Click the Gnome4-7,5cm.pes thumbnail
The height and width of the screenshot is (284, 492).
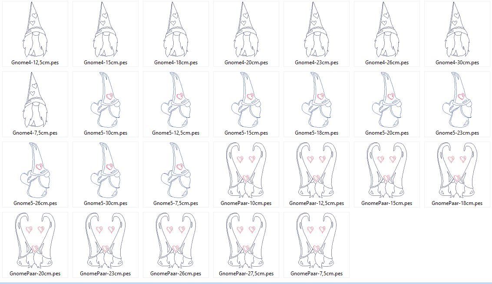[35, 101]
